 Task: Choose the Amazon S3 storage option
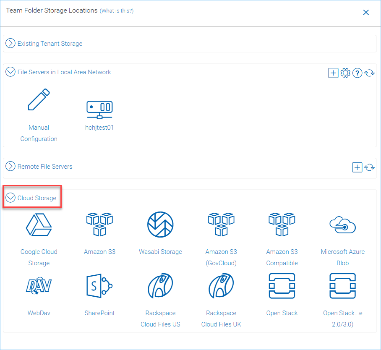click(x=99, y=225)
